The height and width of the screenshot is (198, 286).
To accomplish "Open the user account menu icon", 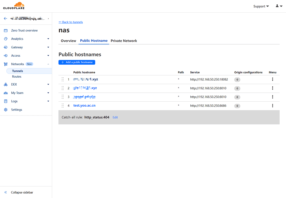I will coord(279,6).
